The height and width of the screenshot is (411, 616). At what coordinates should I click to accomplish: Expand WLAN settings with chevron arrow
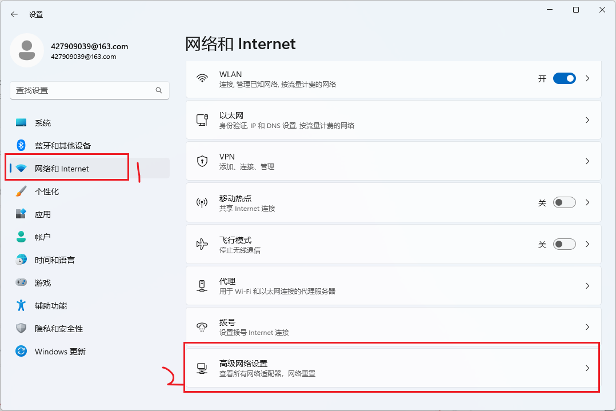pos(587,79)
